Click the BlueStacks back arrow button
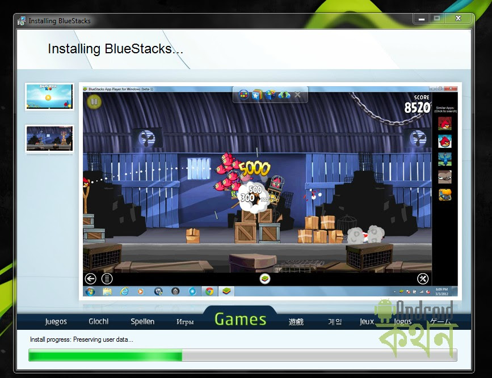Screen dimensions: 492x378 pos(90,279)
